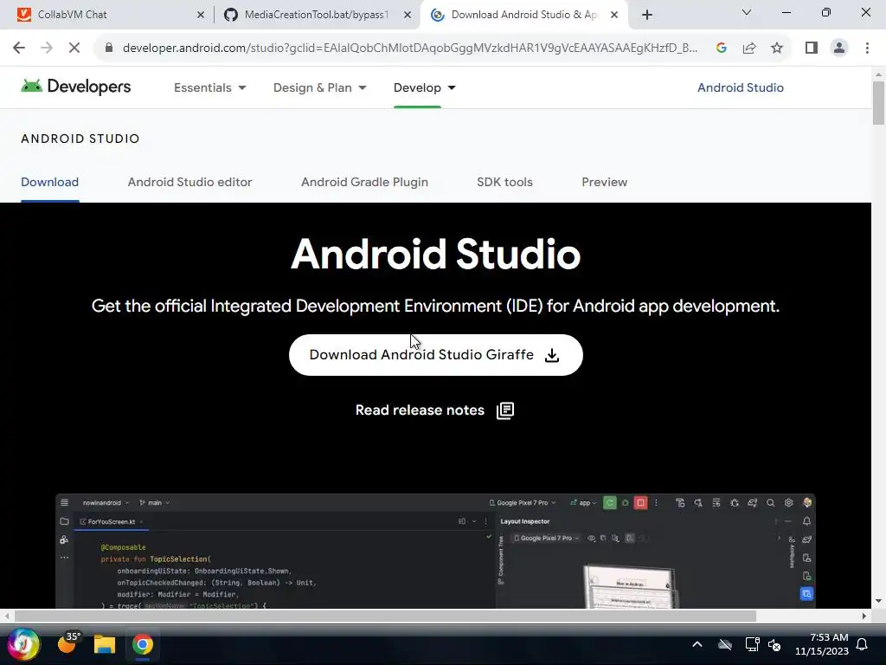Click the ANDROID STUDIO section heading
Viewport: 886px width, 665px height.
pos(80,139)
